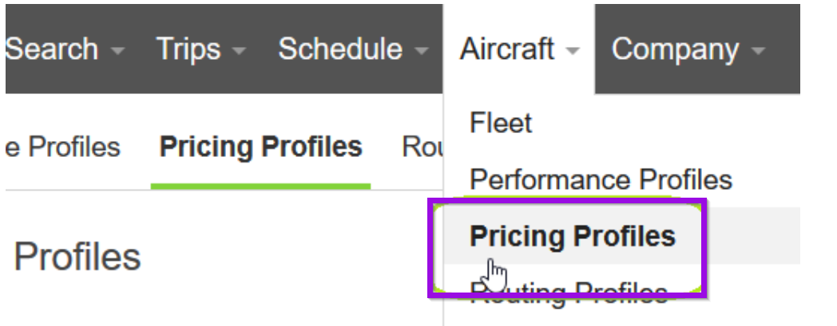Screen dimensions: 837x326
Task: Click green active indicator under Pricing Profiles tab
Action: [x=260, y=187]
